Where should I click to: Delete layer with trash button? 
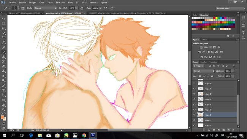coord(233,130)
